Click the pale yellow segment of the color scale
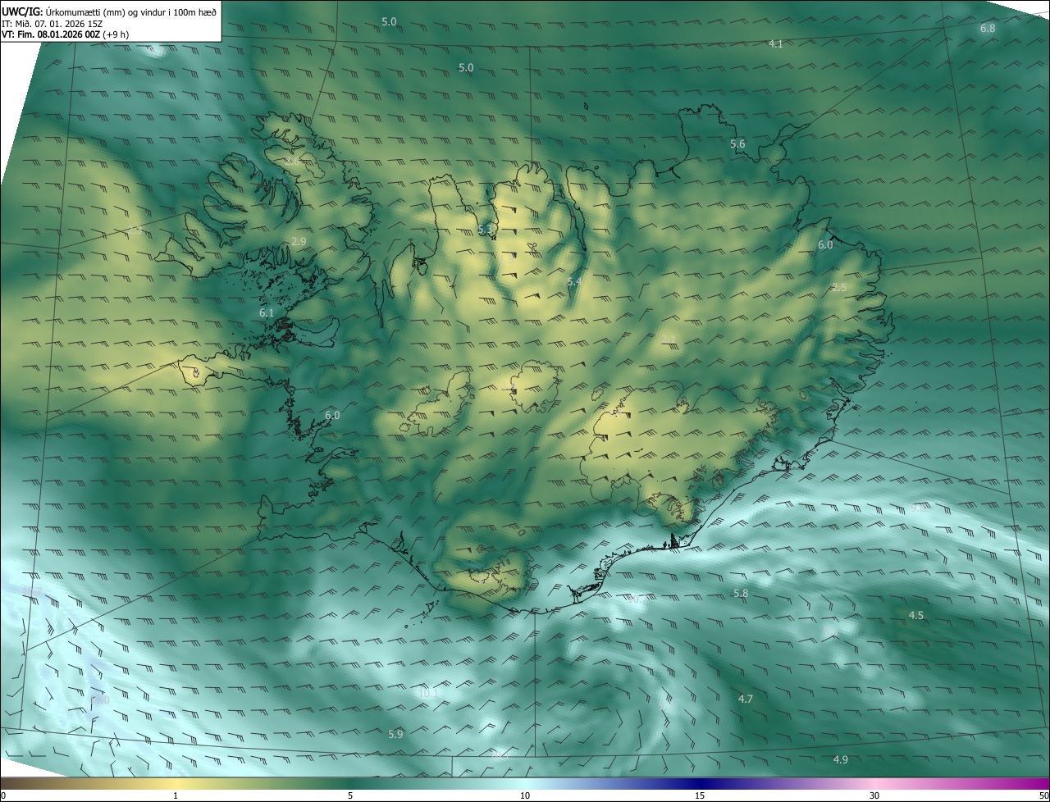 pyautogui.click(x=176, y=784)
